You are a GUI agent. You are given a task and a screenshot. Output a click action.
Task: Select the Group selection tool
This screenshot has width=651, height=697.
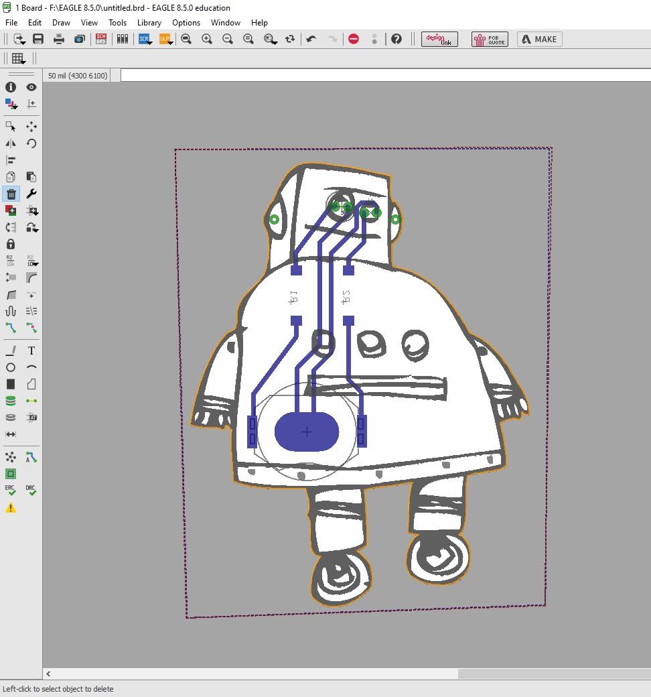[x=11, y=127]
